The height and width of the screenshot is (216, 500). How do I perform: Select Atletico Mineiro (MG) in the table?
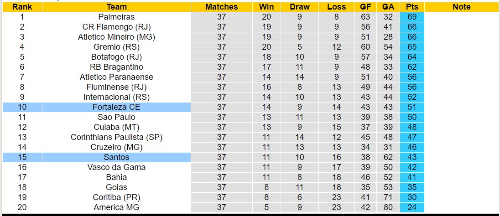116,37
